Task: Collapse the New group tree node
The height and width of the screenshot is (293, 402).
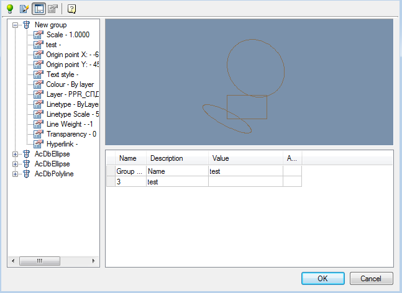Action: pyautogui.click(x=16, y=25)
